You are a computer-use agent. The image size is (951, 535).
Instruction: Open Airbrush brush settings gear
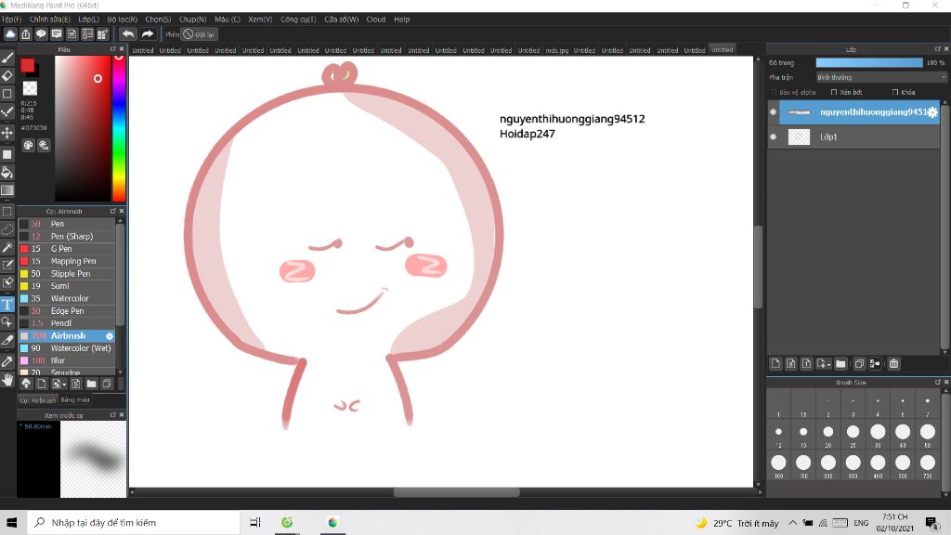click(x=110, y=335)
